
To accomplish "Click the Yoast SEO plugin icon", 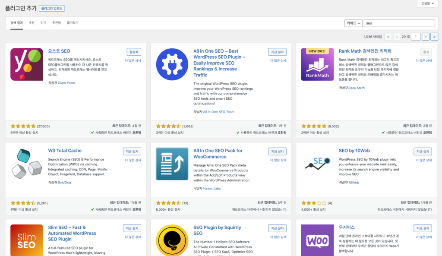I will [27, 64].
